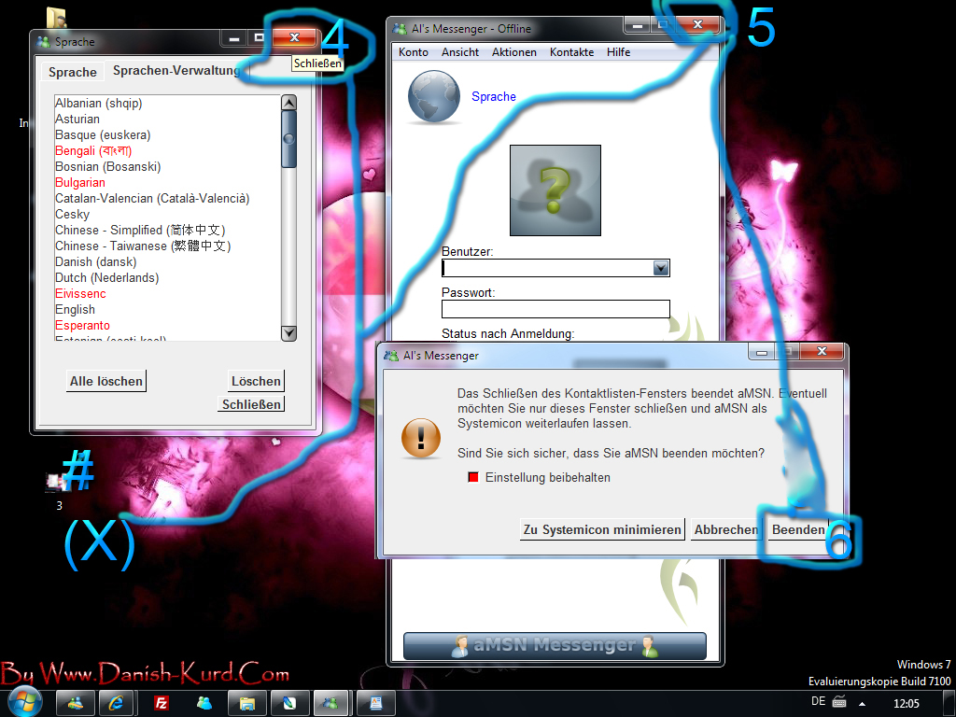Select Cesky in the language list
This screenshot has height=717, width=956.
(x=73, y=214)
